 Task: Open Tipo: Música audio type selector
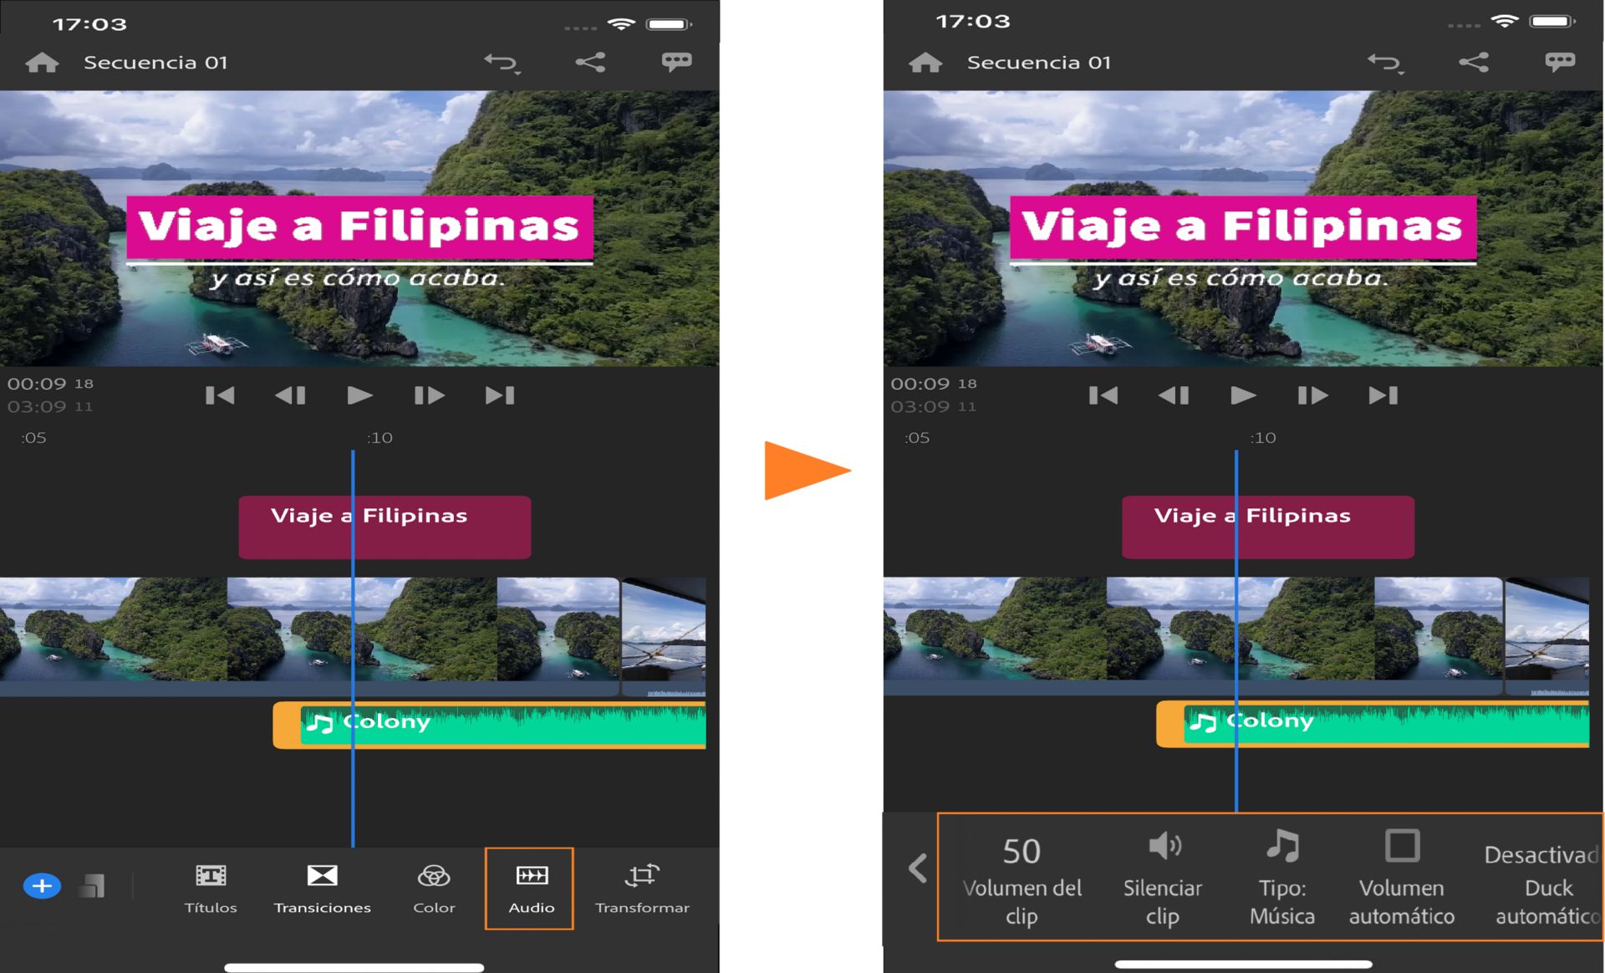point(1282,878)
